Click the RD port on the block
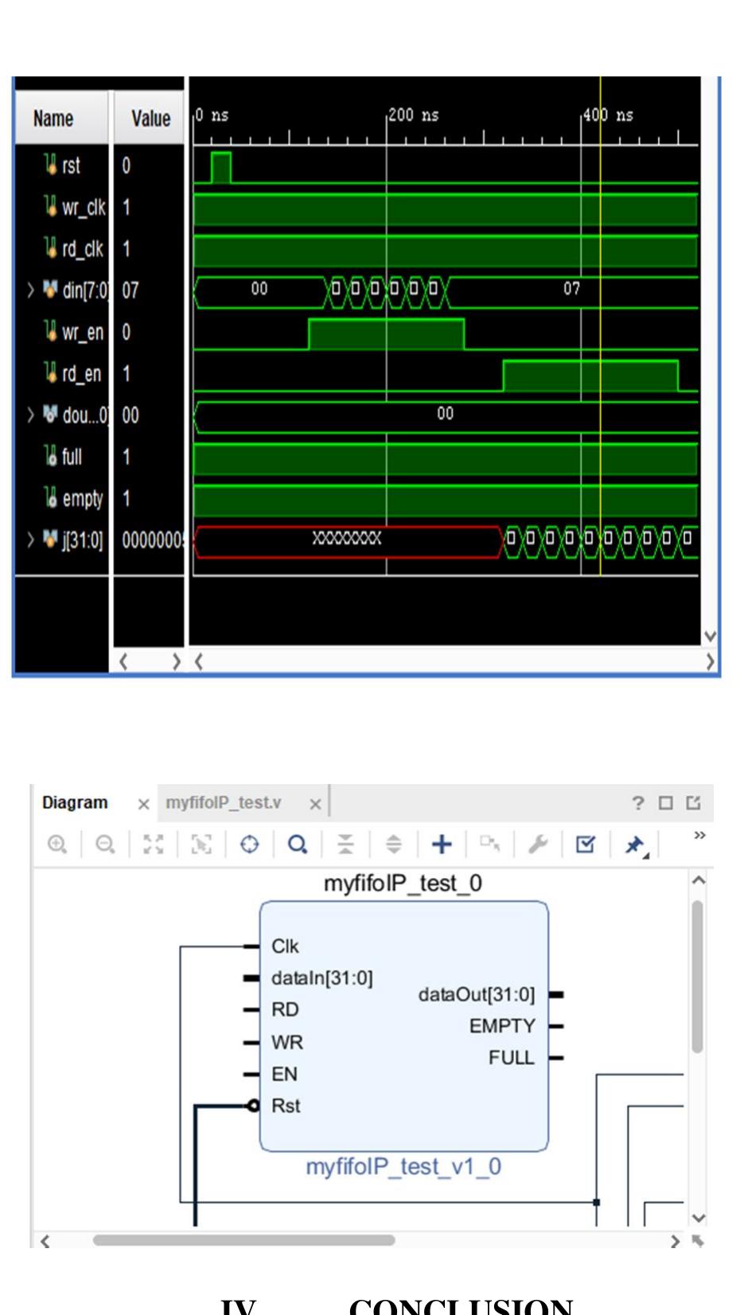Viewport: 744px width, 1315px height. (285, 1010)
